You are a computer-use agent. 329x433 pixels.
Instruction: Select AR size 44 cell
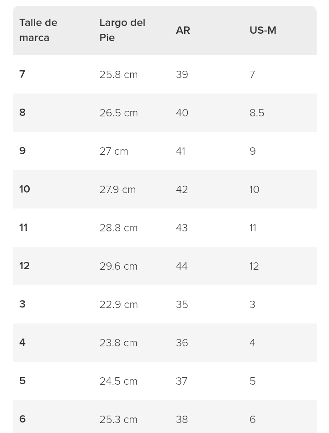(x=182, y=266)
